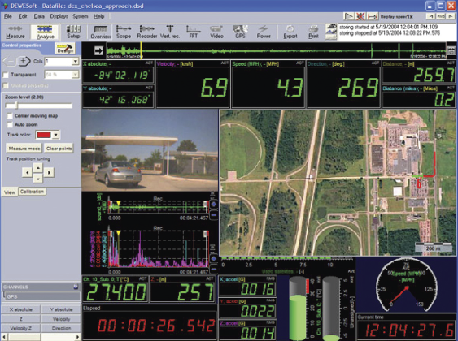Click the yellow marker in sound recorder
Viewport: 458px width, 341px height.
click(118, 203)
